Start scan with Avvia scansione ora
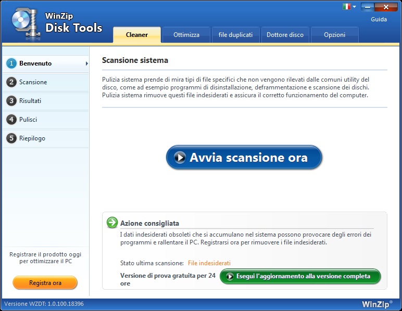The height and width of the screenshot is (311, 402). coord(244,157)
